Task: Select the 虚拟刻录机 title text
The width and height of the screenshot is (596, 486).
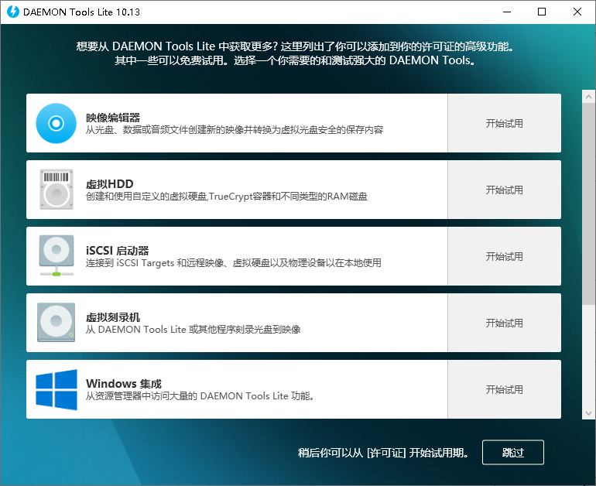Action: point(113,317)
